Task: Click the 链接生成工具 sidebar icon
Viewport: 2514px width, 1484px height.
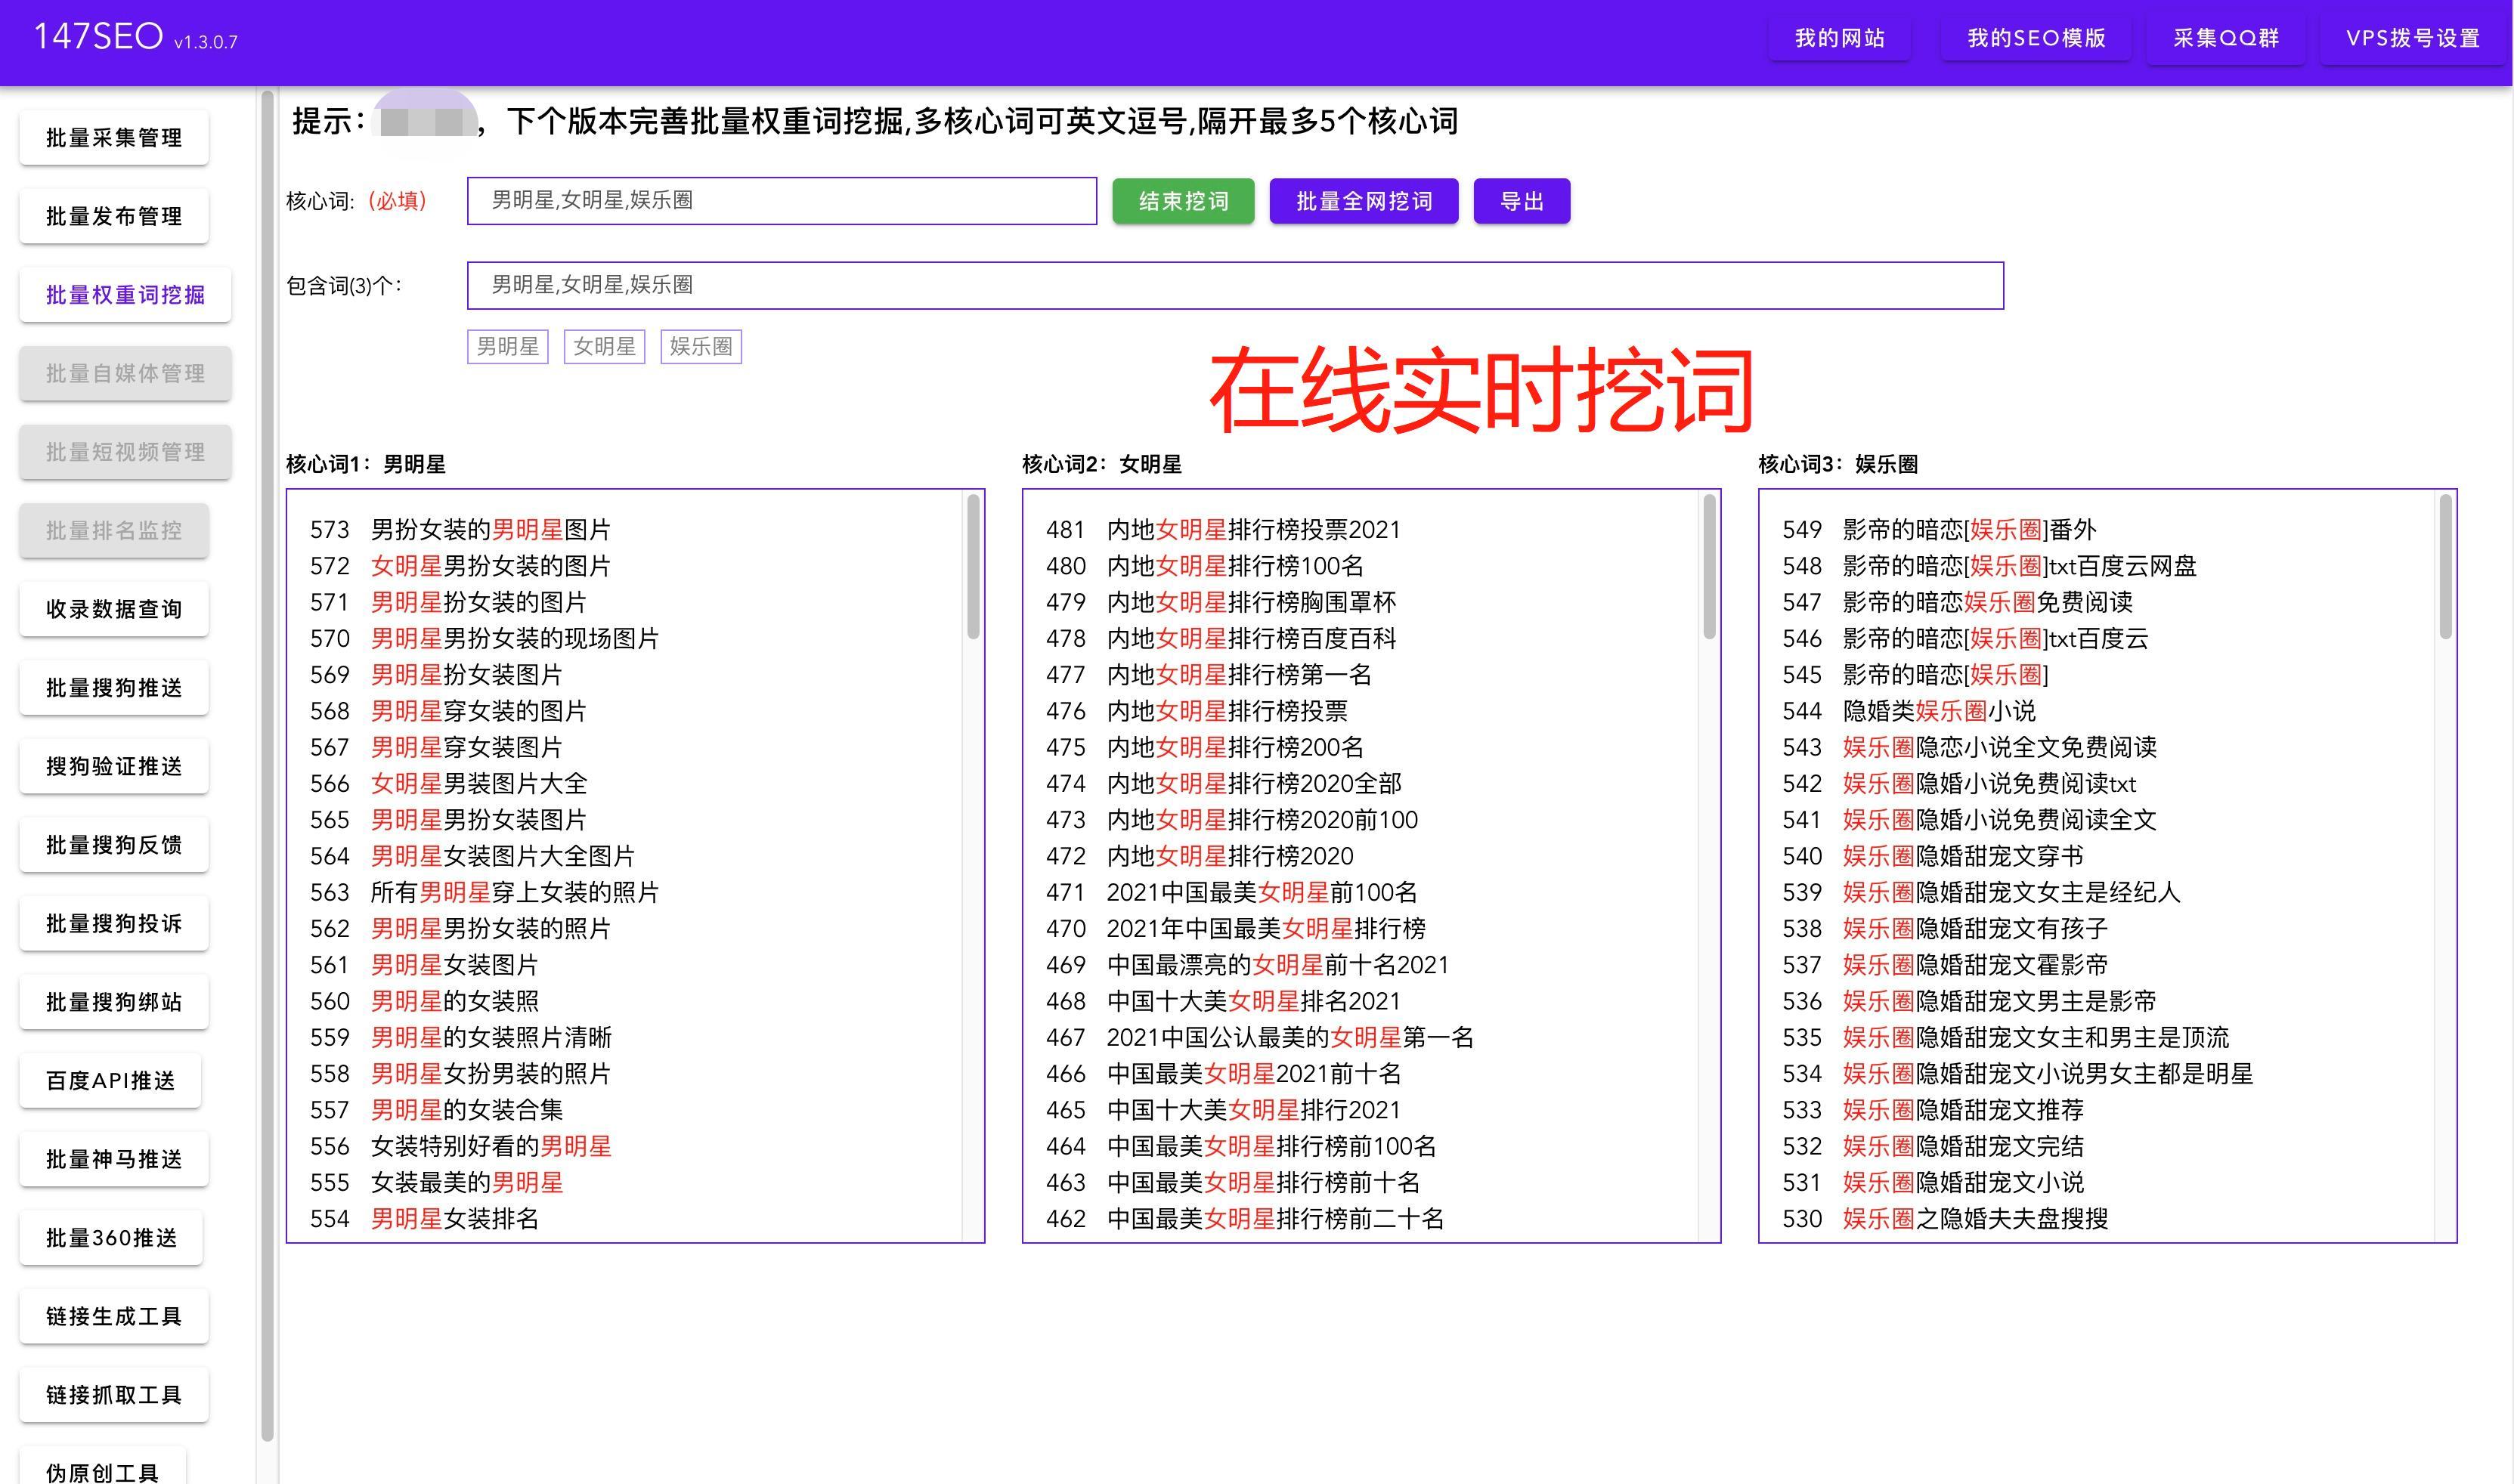Action: (x=124, y=1316)
